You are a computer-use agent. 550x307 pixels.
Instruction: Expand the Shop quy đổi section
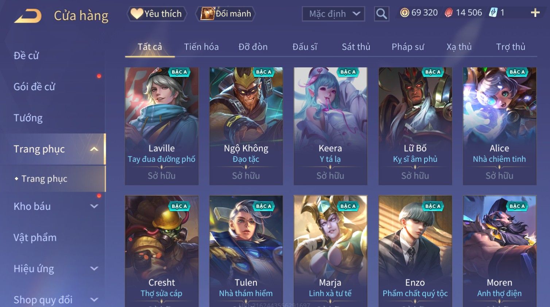pyautogui.click(x=94, y=300)
